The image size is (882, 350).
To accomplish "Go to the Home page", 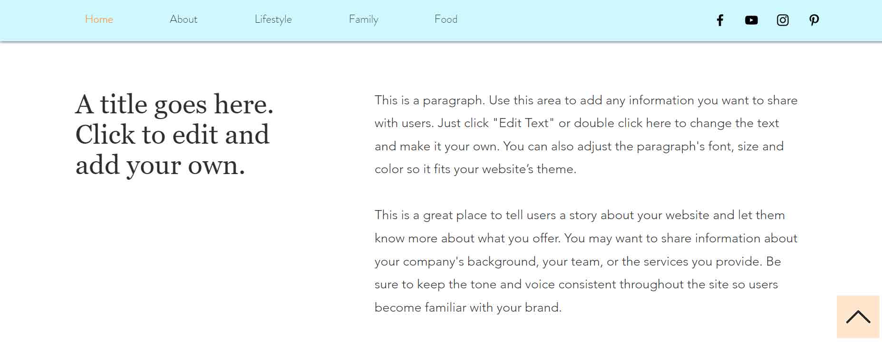I will pyautogui.click(x=99, y=19).
